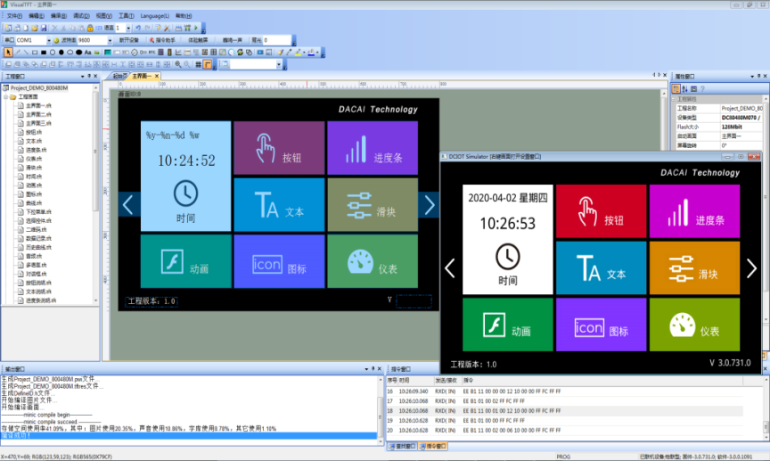
Task: Click the categorized view icon in properties
Action: (676, 89)
